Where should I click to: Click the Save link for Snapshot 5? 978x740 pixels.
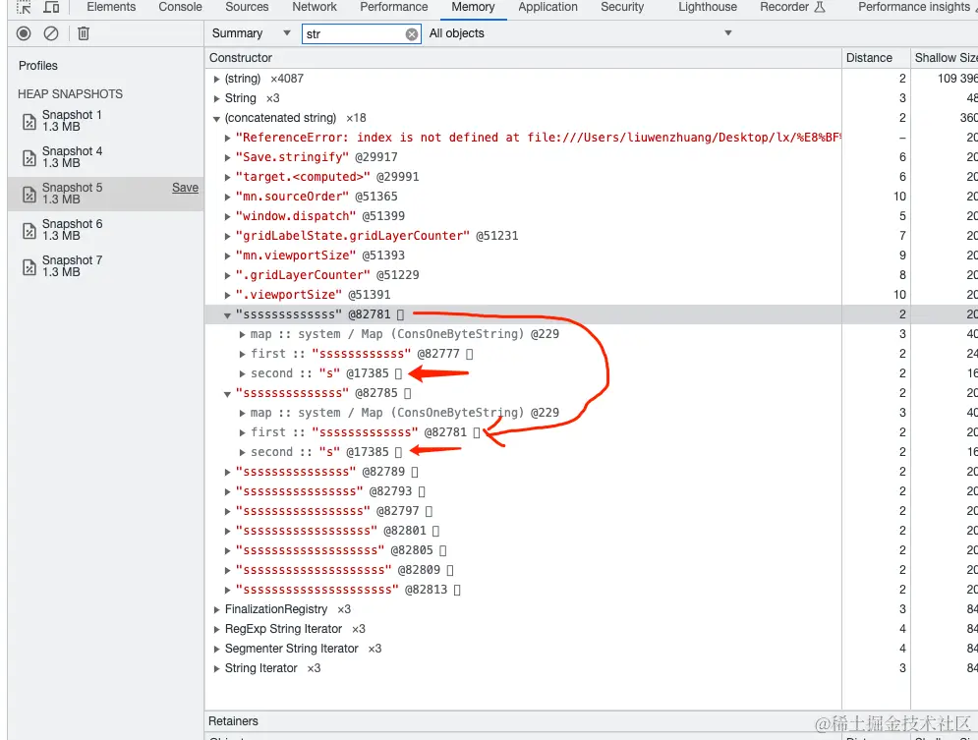click(185, 188)
